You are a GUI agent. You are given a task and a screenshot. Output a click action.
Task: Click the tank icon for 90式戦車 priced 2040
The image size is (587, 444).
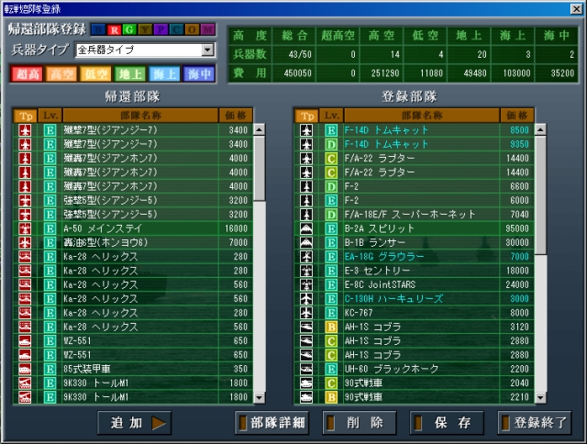point(306,383)
